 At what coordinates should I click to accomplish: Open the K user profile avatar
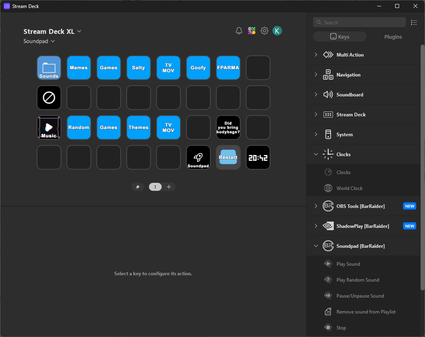click(277, 31)
